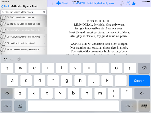Tap the blue Search key
The image size is (151, 113).
[x=139, y=81]
